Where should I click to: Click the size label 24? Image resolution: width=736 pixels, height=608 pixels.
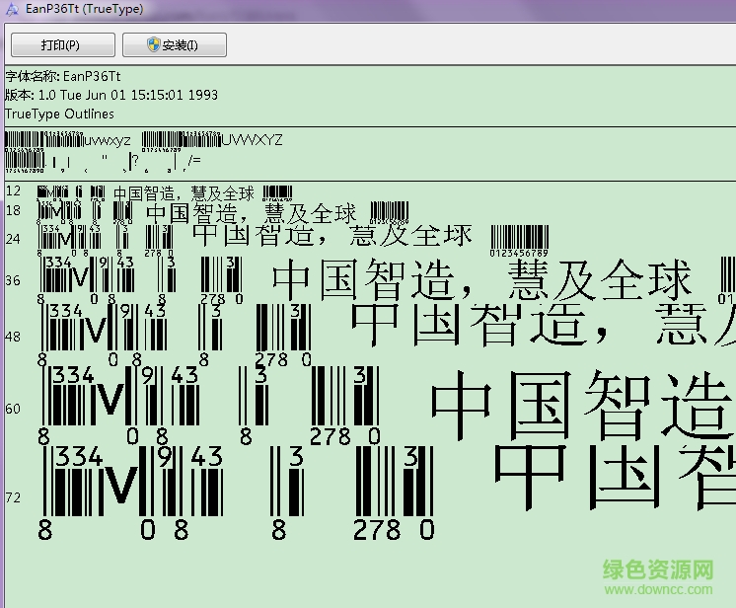tap(13, 240)
